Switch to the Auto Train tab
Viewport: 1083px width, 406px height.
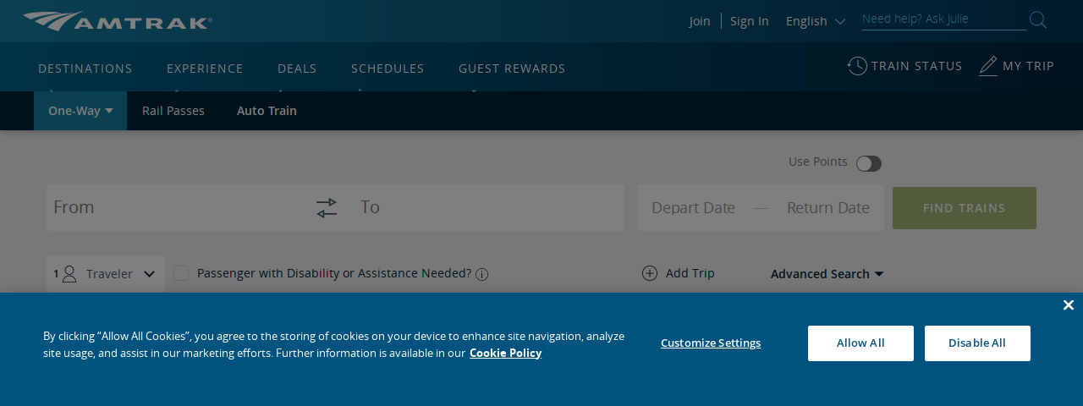(267, 111)
